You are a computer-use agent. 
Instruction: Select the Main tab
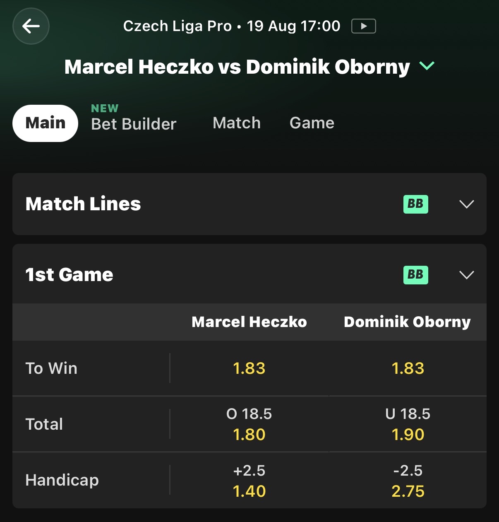click(x=46, y=123)
